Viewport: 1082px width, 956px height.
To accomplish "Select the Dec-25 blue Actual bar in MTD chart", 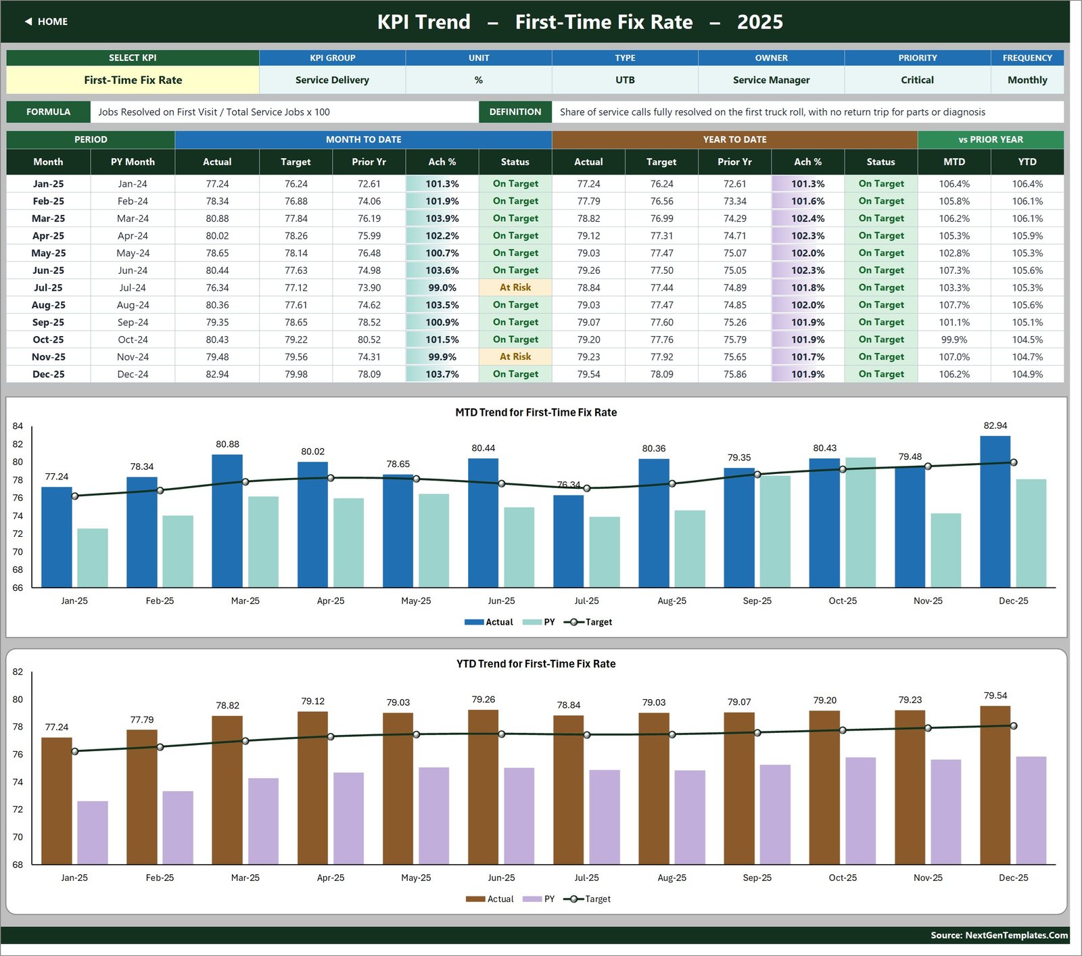I will click(x=995, y=511).
